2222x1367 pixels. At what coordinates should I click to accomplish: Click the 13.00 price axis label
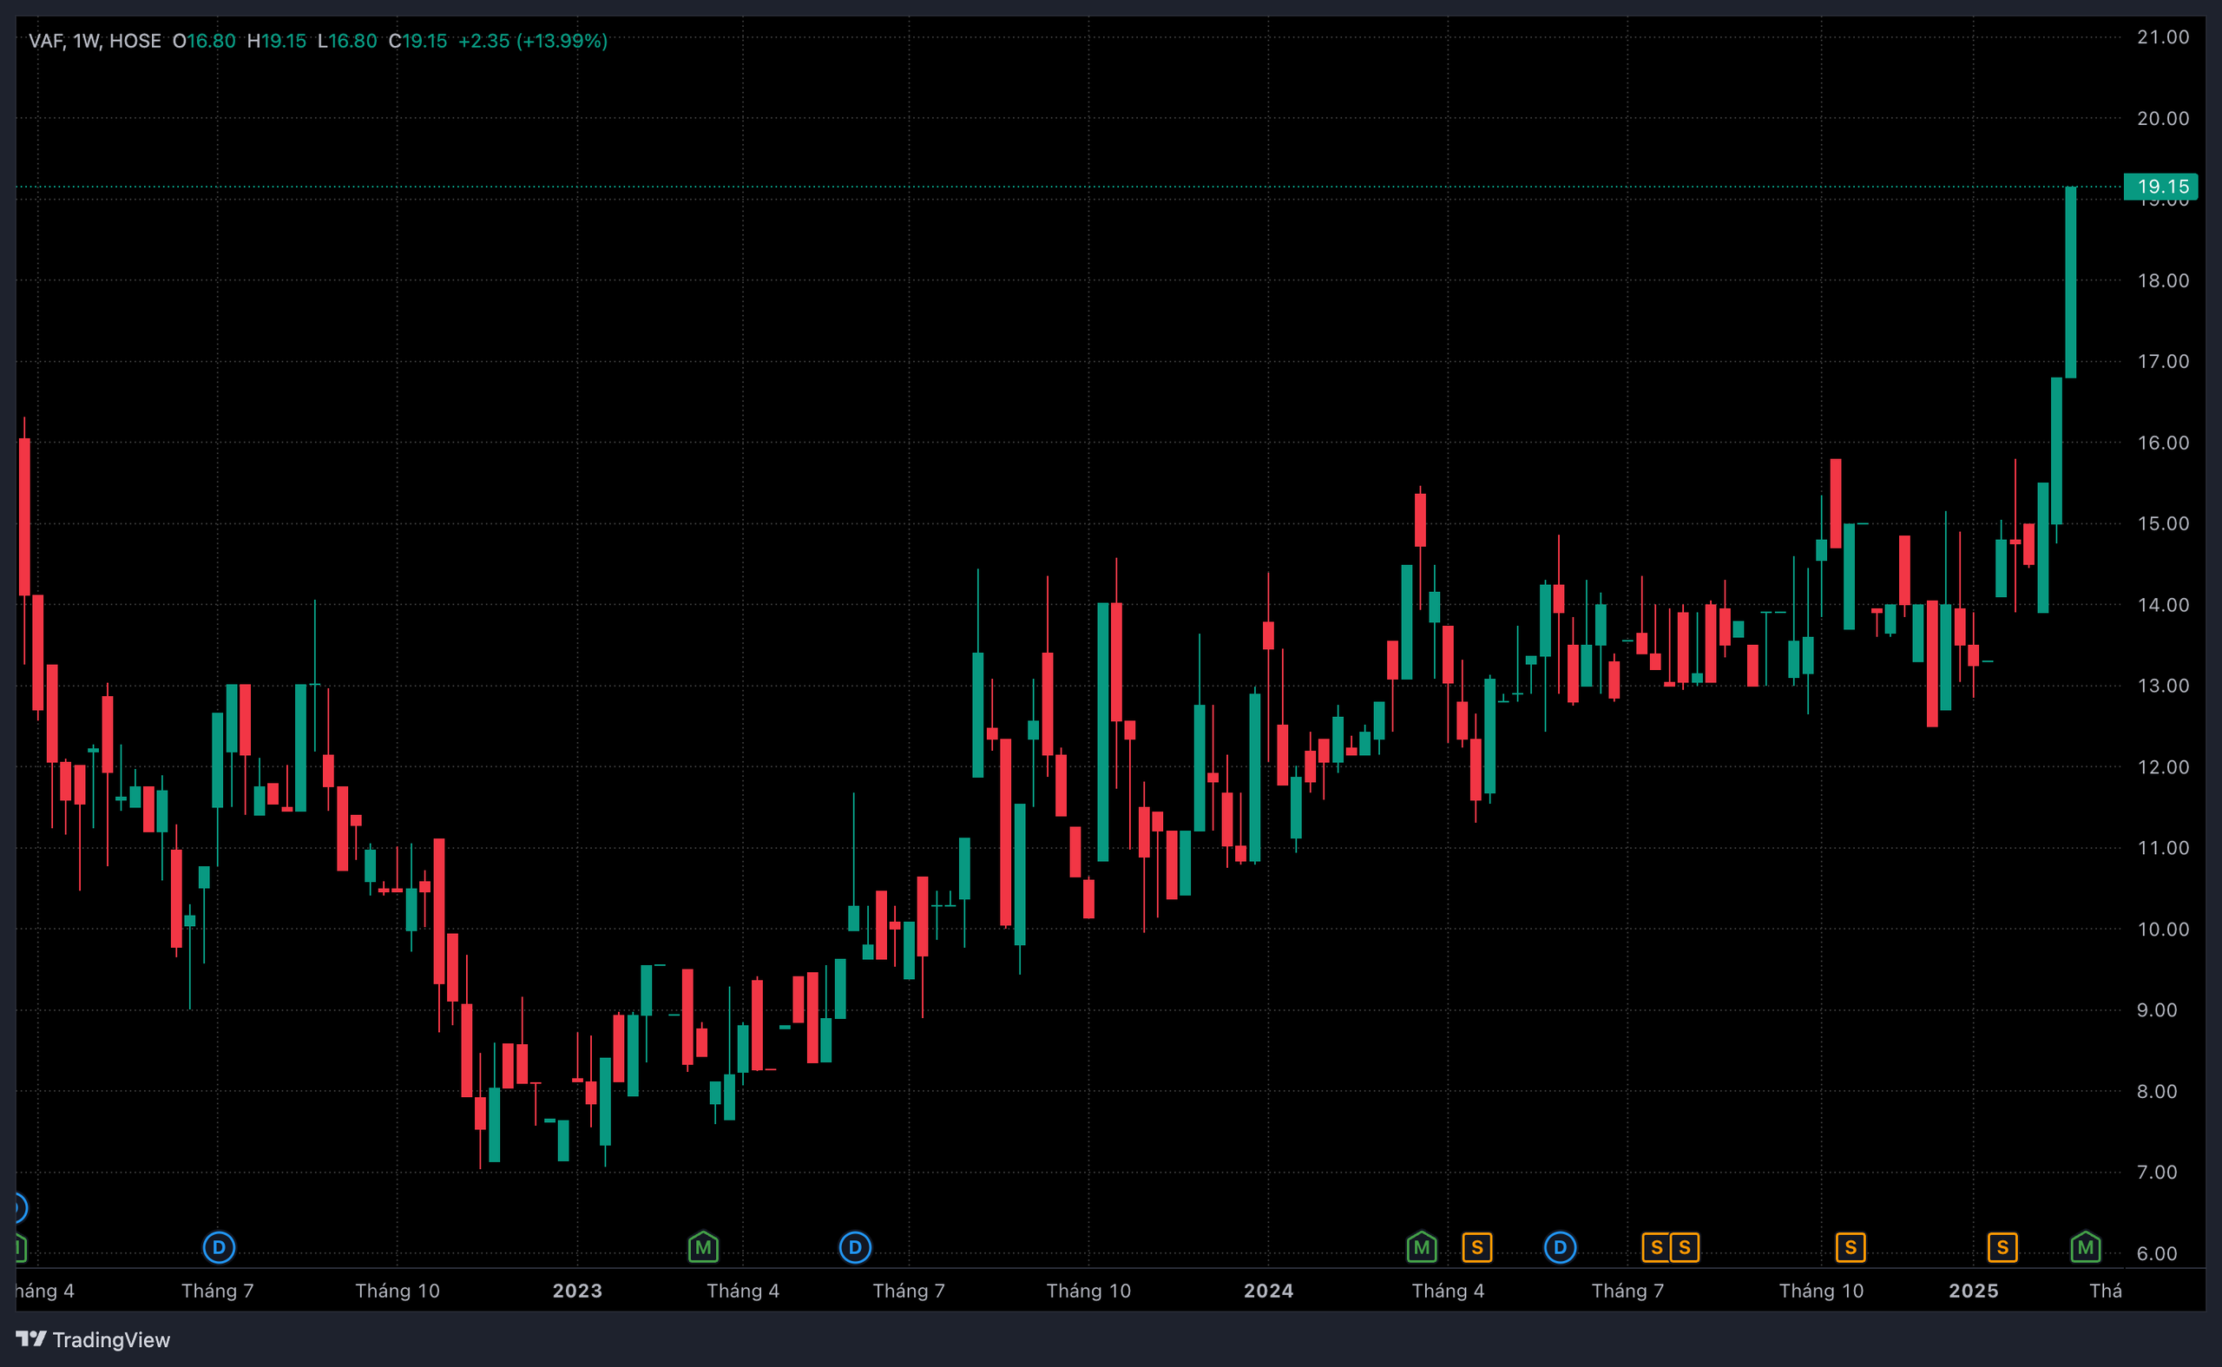2163,686
